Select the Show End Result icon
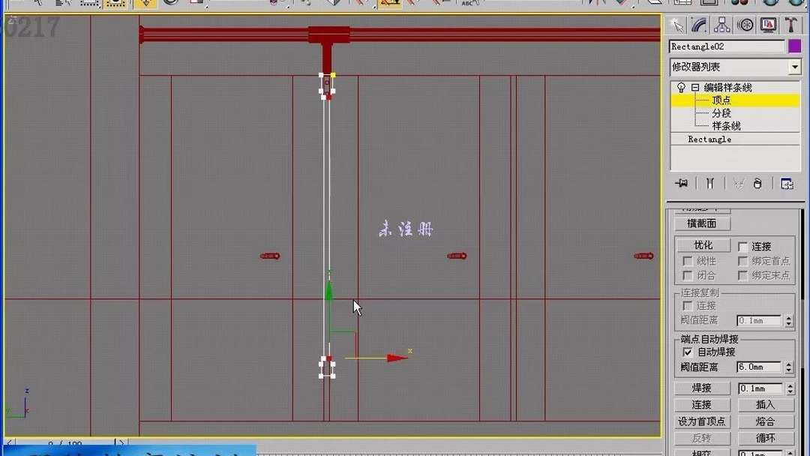Screen dimensions: 810x456 pos(708,182)
